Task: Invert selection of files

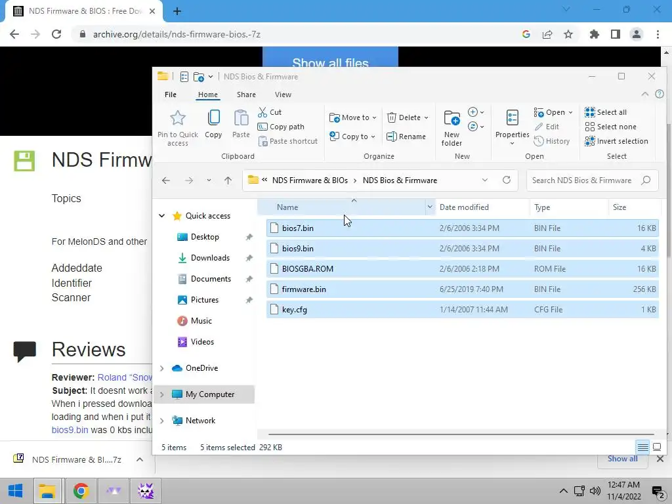Action: pyautogui.click(x=616, y=142)
